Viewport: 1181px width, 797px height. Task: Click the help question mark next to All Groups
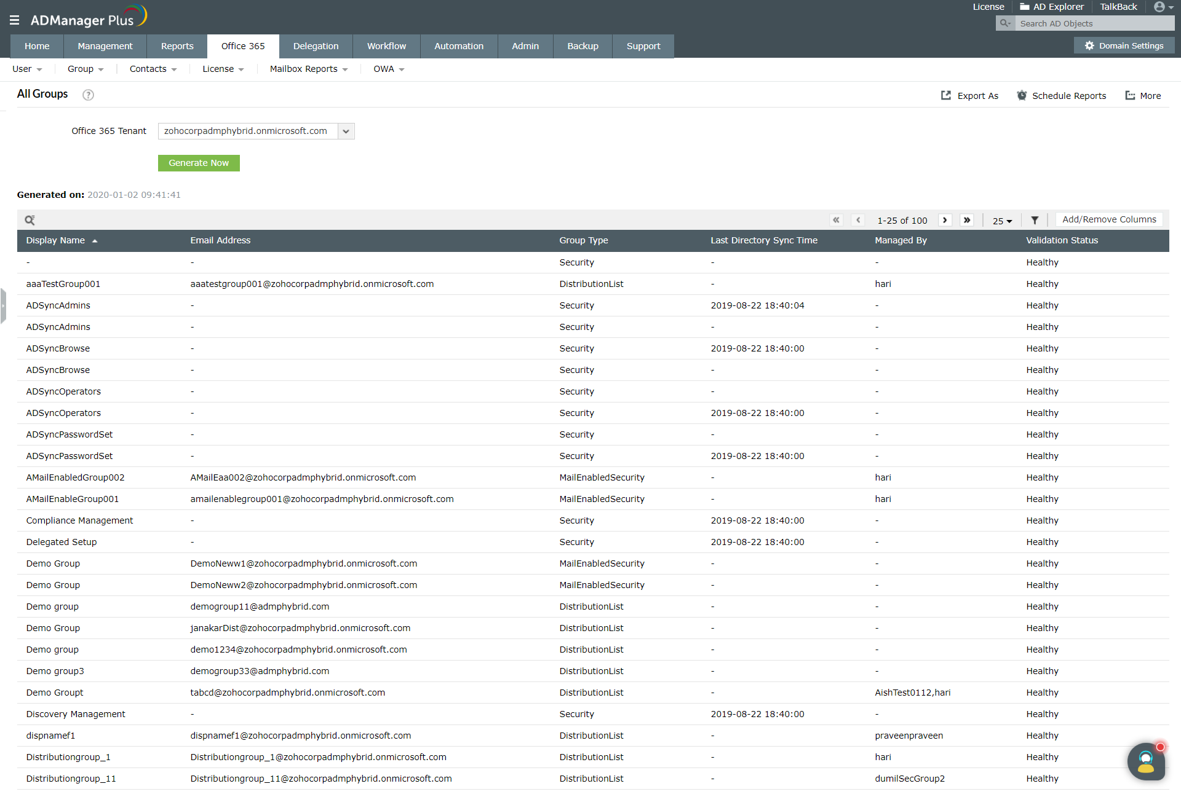coord(88,95)
